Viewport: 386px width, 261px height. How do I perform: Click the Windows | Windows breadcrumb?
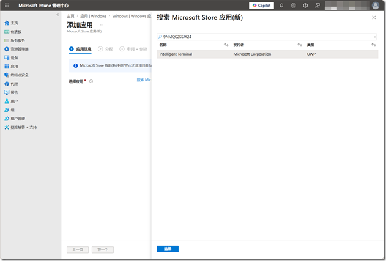[x=132, y=16]
